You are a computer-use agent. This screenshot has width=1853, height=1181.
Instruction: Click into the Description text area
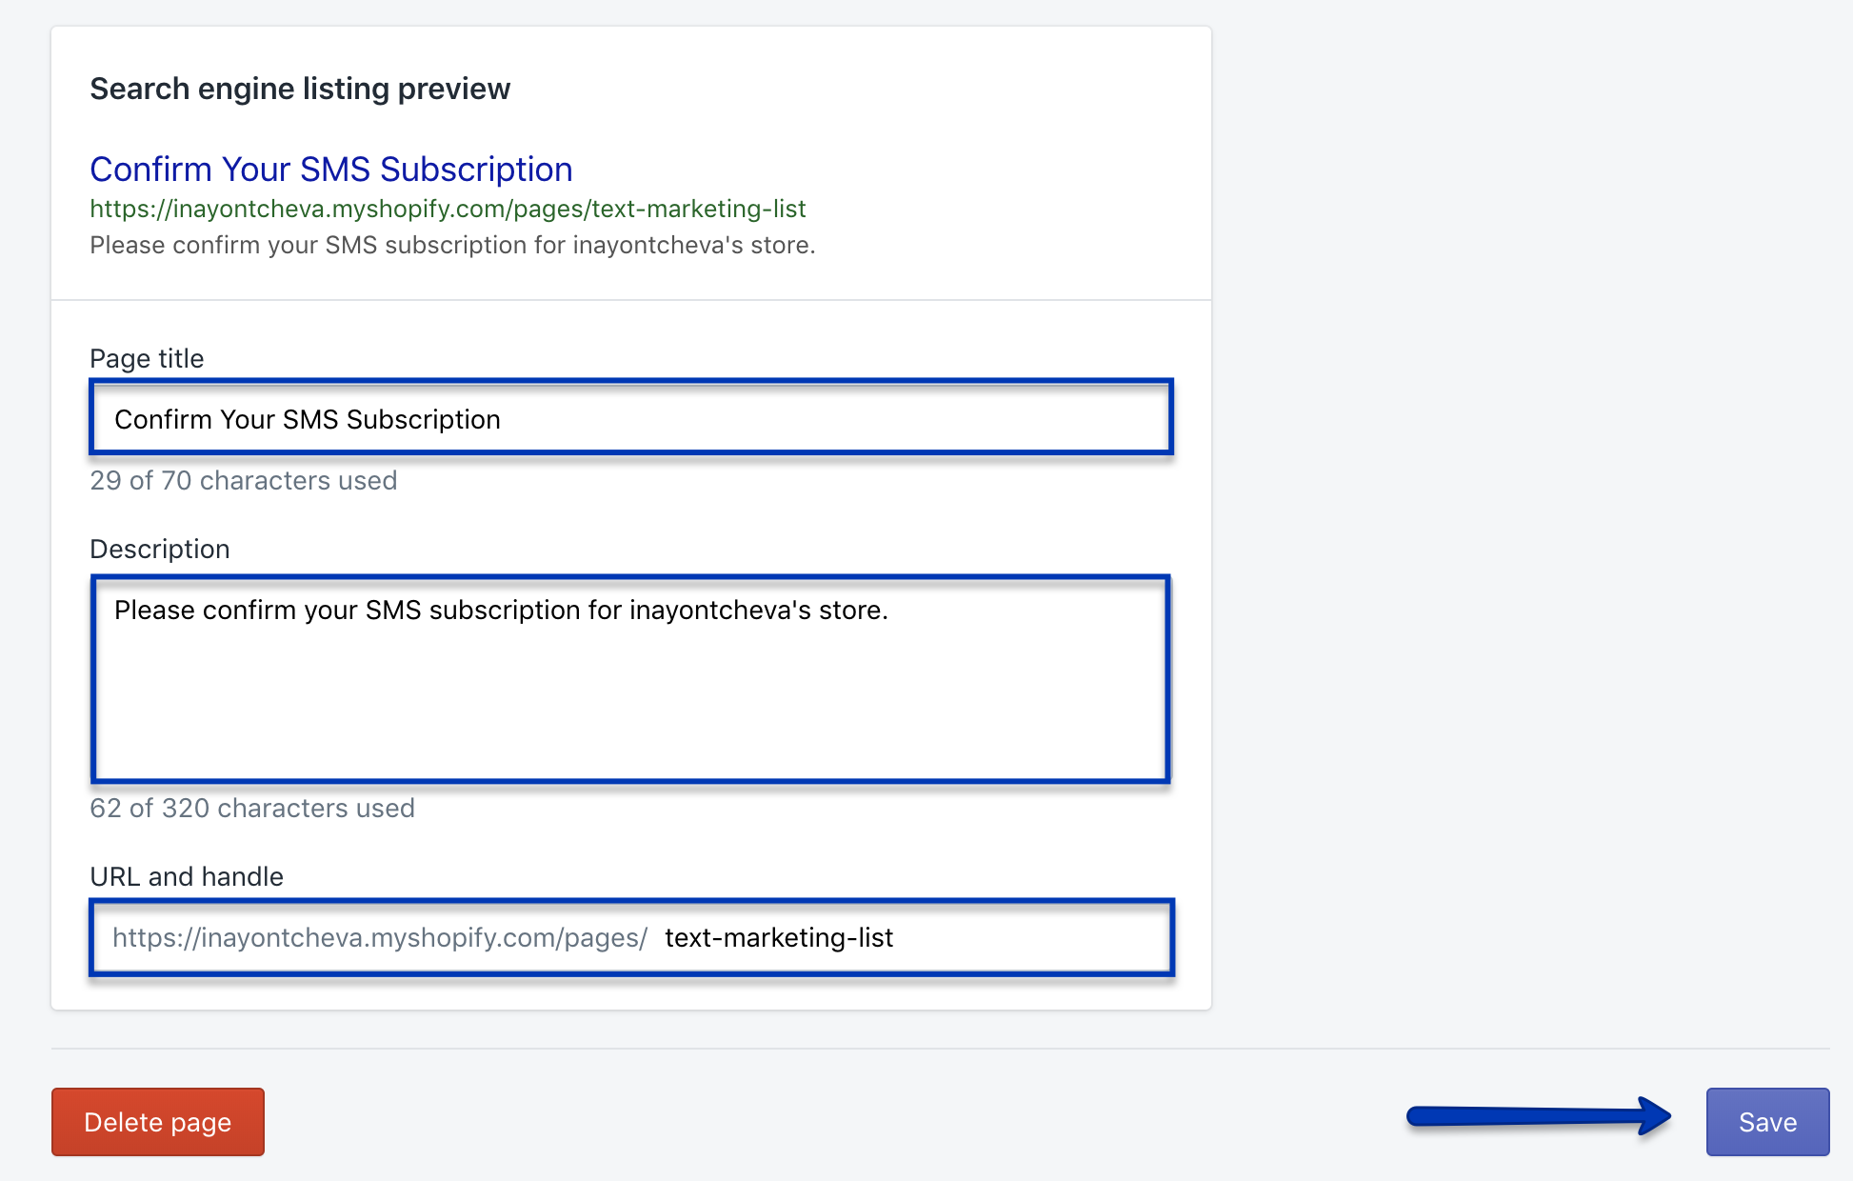pos(630,679)
